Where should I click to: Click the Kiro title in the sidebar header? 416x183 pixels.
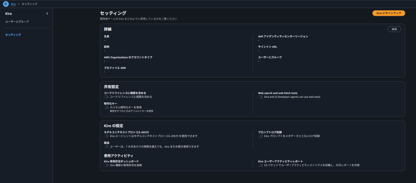pyautogui.click(x=9, y=14)
